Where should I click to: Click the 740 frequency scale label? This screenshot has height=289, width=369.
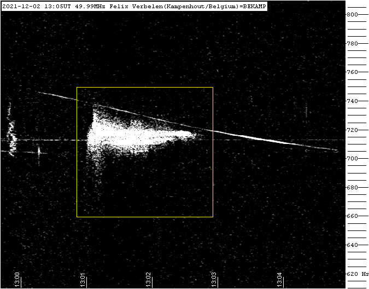[x=352, y=101]
